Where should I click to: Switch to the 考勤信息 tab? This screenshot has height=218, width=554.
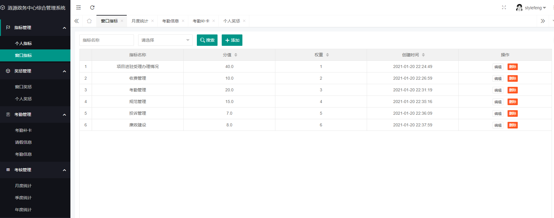(170, 21)
